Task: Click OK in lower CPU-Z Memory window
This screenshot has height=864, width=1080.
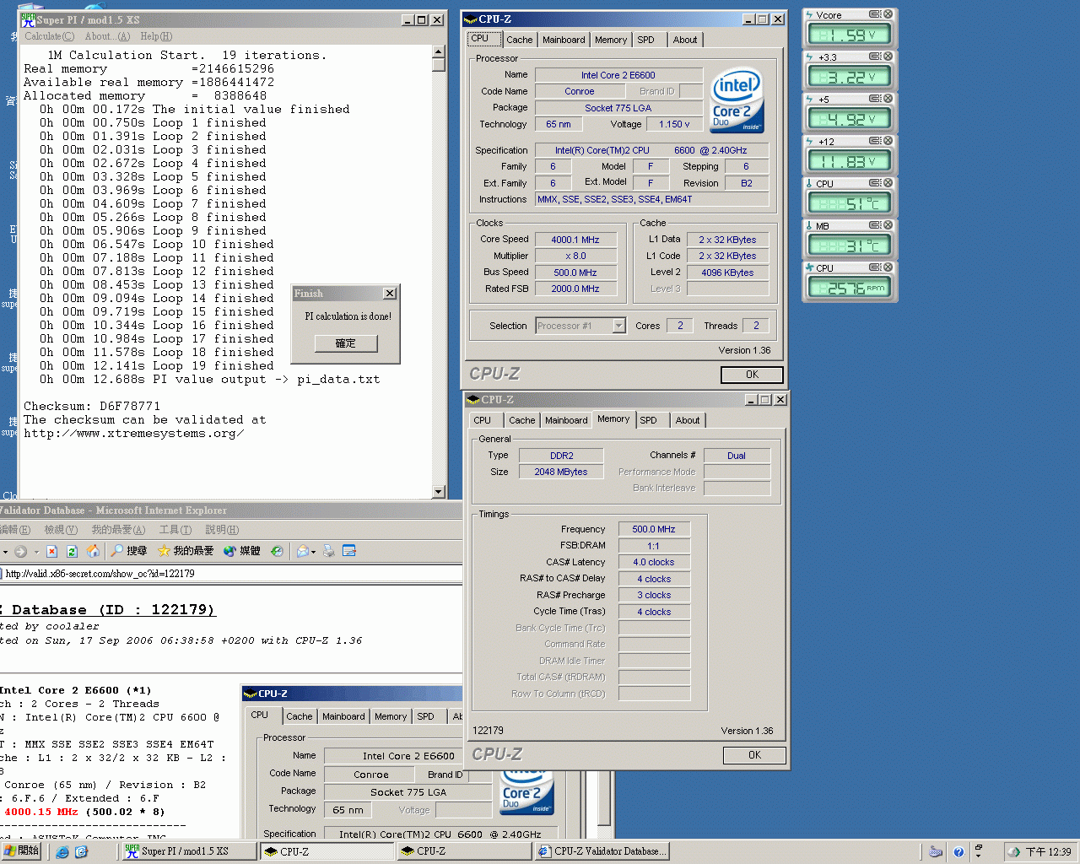Action: [754, 755]
